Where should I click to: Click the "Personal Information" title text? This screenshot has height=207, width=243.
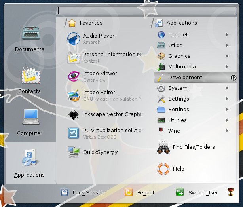[x=109, y=55]
